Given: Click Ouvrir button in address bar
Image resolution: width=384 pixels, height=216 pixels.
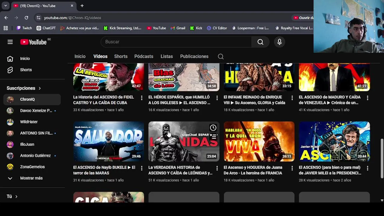Looking at the screenshot, I should (303, 18).
